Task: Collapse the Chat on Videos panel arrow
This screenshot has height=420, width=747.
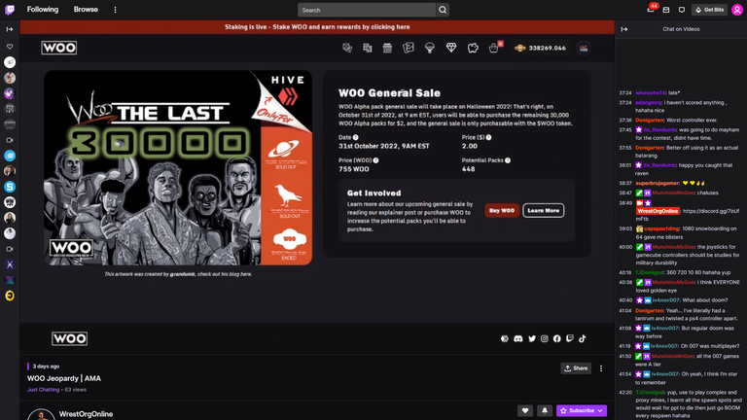Action: [x=624, y=29]
